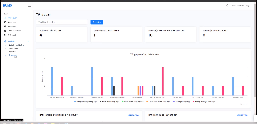Hide the Không tham gia cuộc họp legend series
The image size is (257, 124).
tap(204, 101)
